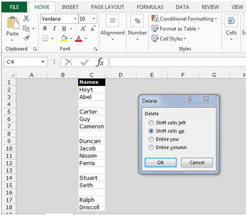
Task: Click the formula bar Cancel X
Action: pyautogui.click(x=69, y=62)
